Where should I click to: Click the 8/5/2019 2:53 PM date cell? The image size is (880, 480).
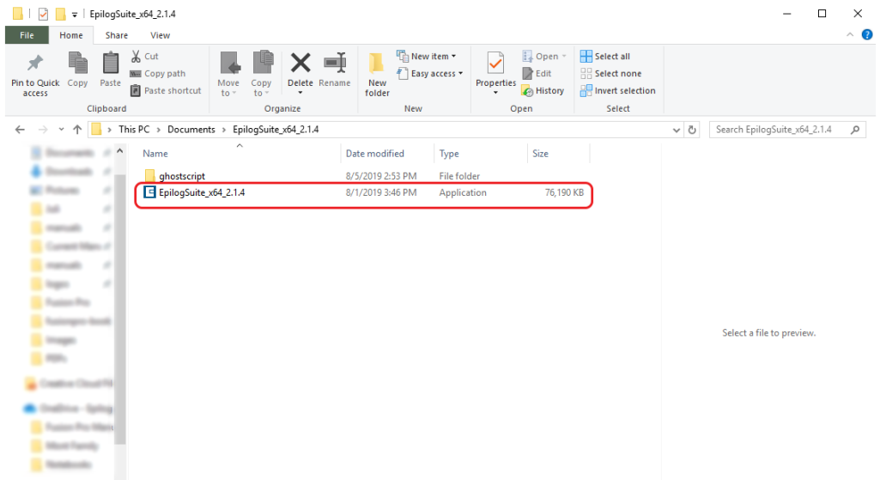381,176
